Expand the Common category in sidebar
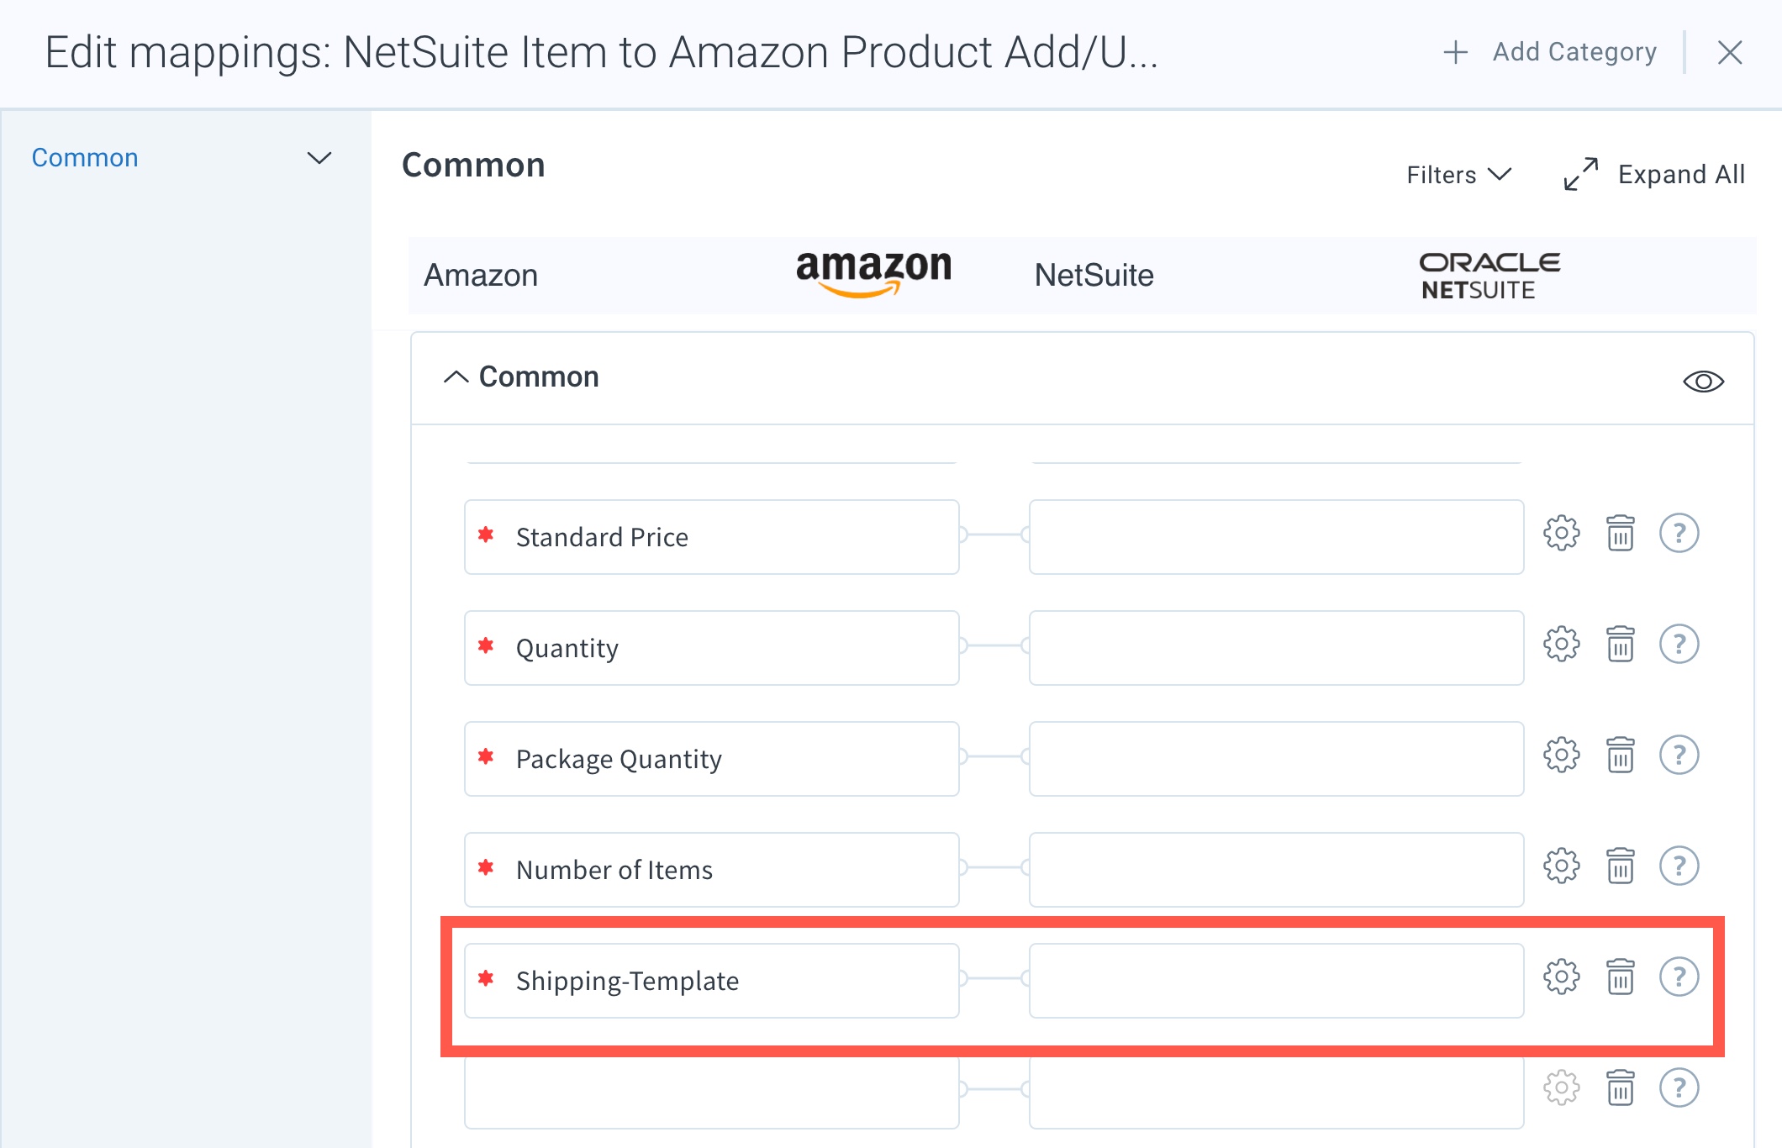The width and height of the screenshot is (1782, 1148). pyautogui.click(x=319, y=158)
